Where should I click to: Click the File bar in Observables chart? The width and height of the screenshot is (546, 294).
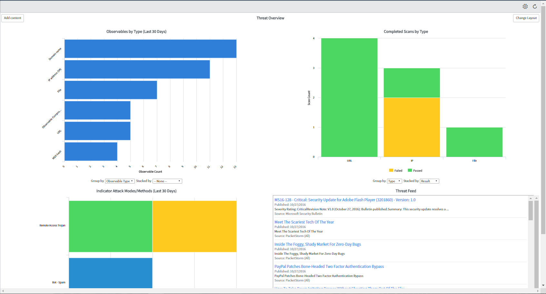coord(111,90)
